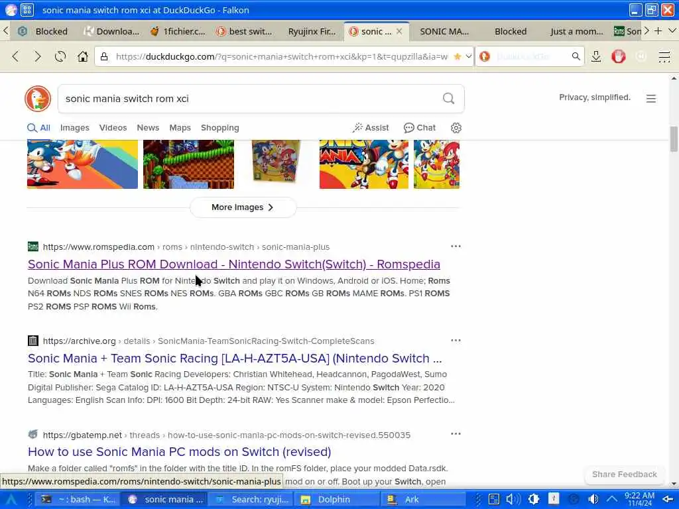The height and width of the screenshot is (509, 679).
Task: Open the clipboard tray icon
Action: click(x=493, y=500)
